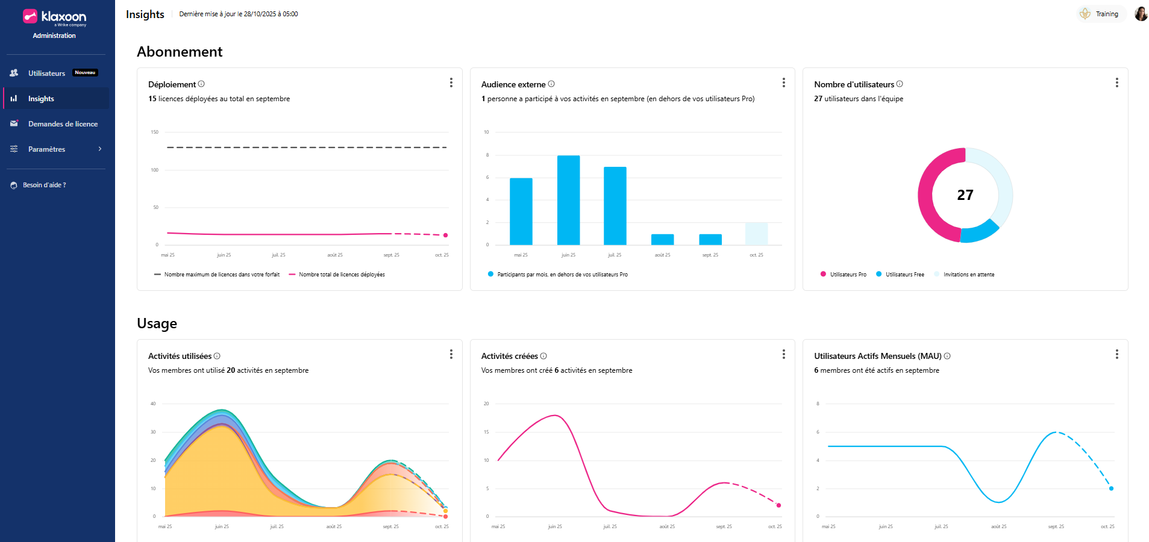Open the Déploiement card options menu
The width and height of the screenshot is (1149, 542).
coord(451,83)
